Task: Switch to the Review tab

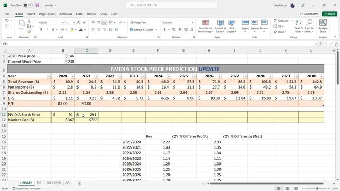Action: point(91,14)
